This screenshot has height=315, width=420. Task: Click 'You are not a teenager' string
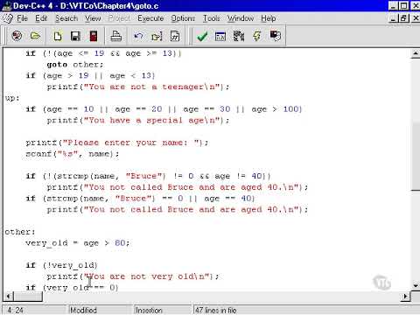click(152, 87)
